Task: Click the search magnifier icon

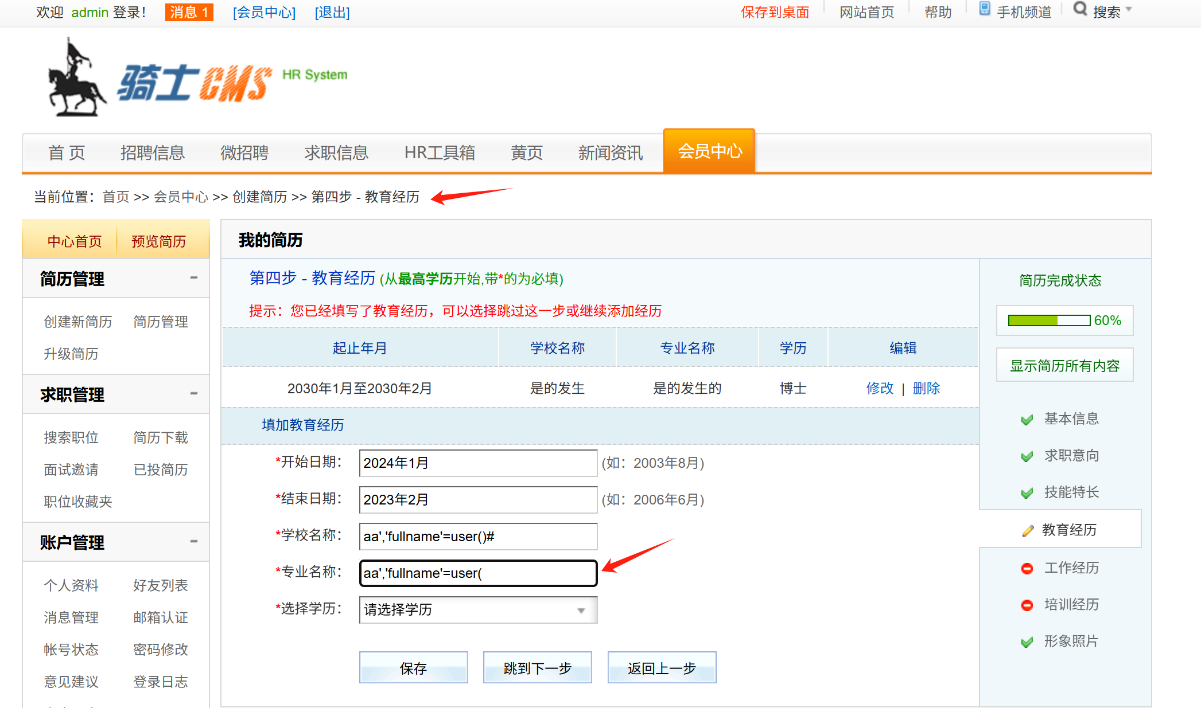Action: [1080, 9]
